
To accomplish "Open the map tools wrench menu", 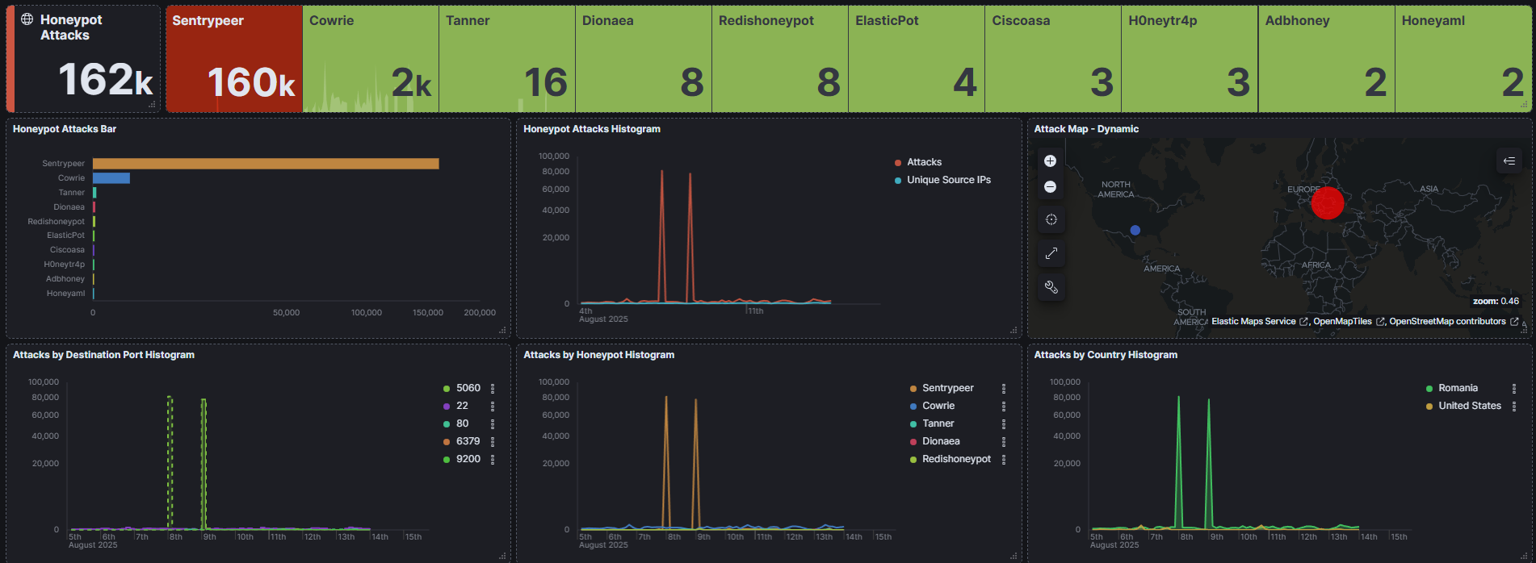I will [1051, 287].
